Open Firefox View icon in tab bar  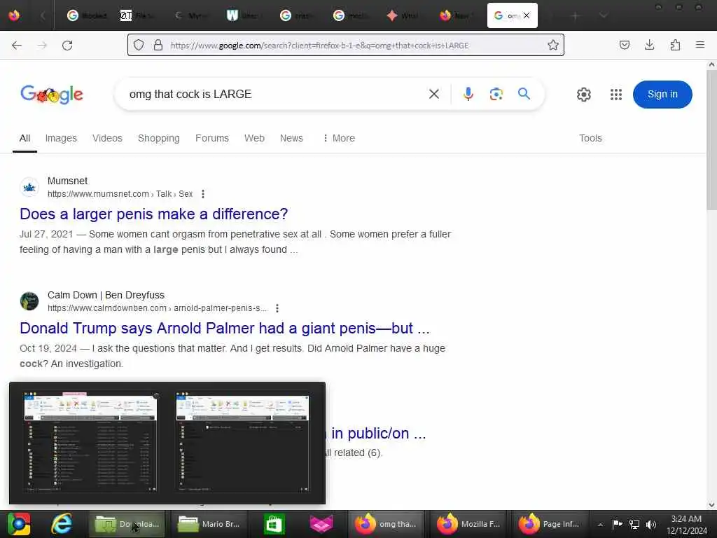coord(14,15)
